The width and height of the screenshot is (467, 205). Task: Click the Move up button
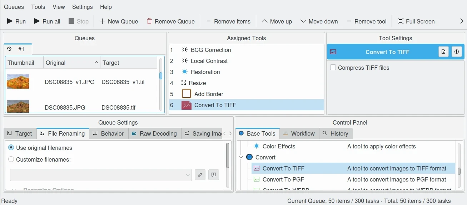(277, 21)
